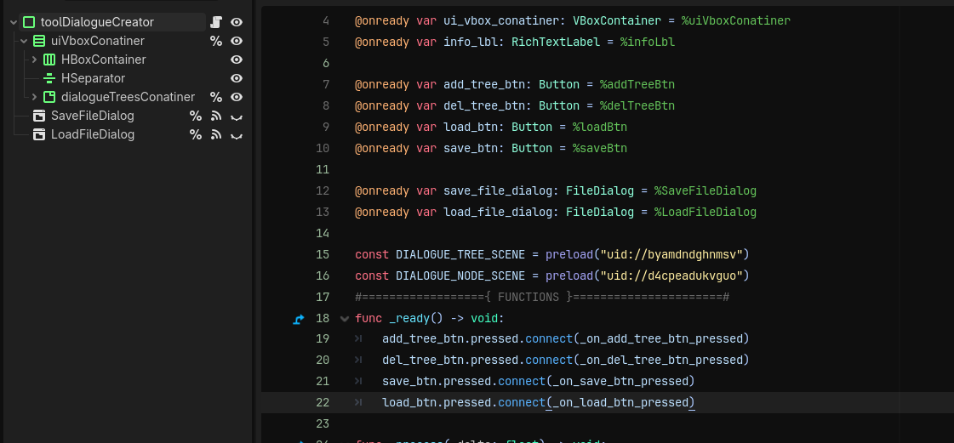Screen dimensions: 954x443
Task: Select the dialogueTreesConatiner node label
Action: click(128, 97)
